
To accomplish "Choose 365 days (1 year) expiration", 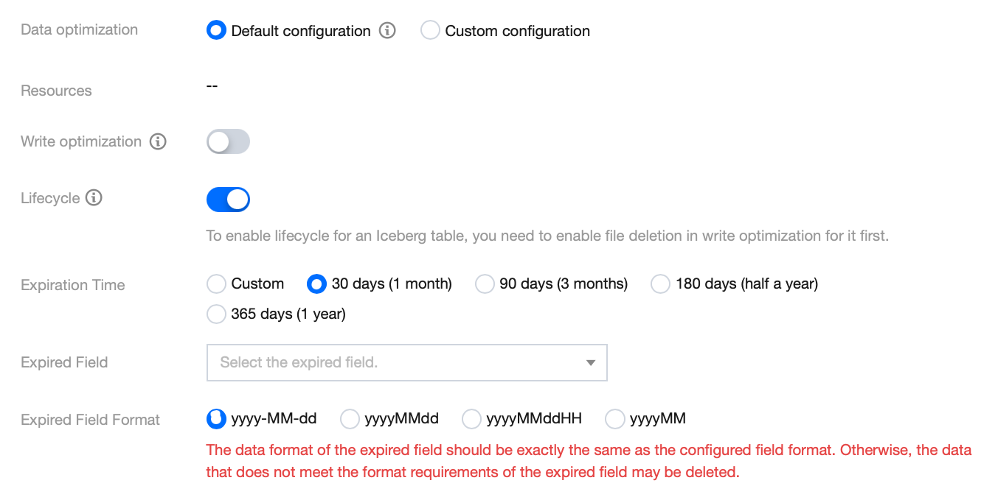I will click(x=216, y=314).
